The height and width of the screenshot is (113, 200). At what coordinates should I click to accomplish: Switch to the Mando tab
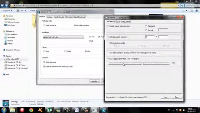click(56, 17)
